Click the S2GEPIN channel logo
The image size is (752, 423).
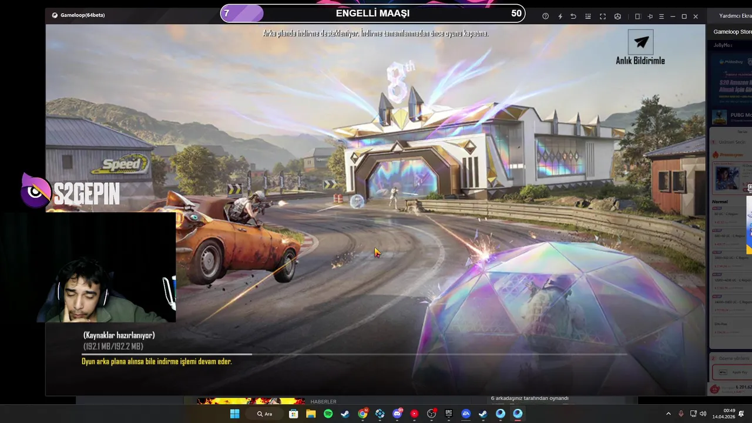click(x=70, y=192)
